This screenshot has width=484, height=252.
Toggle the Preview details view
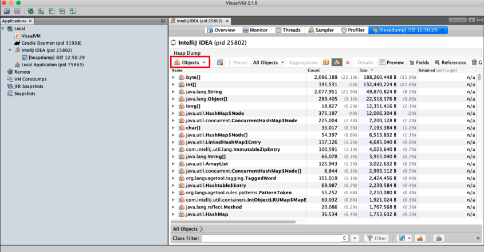coord(391,62)
